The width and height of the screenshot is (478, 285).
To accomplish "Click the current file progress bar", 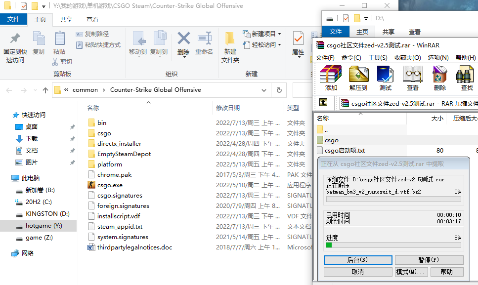I will click(393, 199).
